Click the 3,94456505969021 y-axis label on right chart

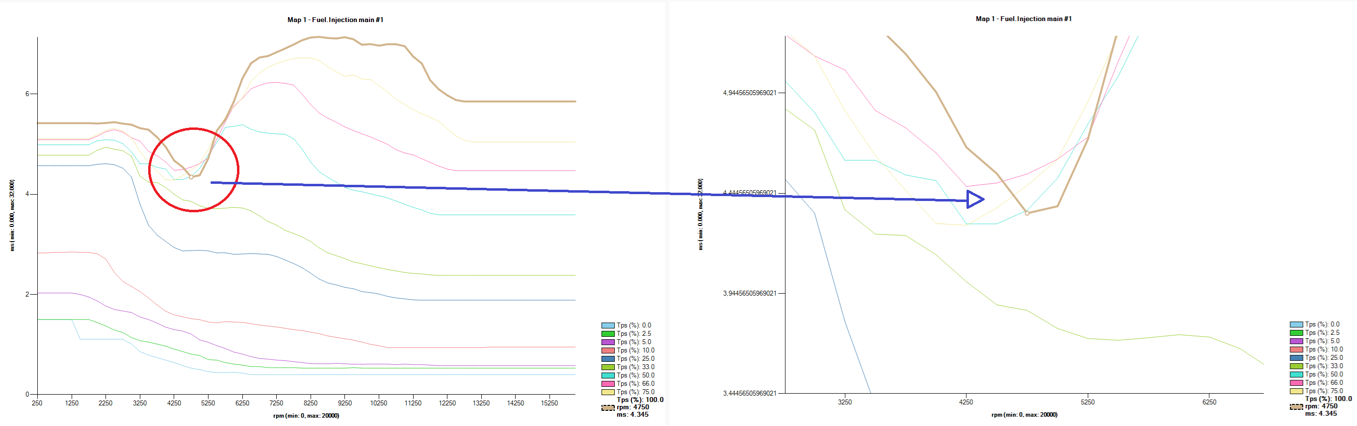click(x=750, y=294)
